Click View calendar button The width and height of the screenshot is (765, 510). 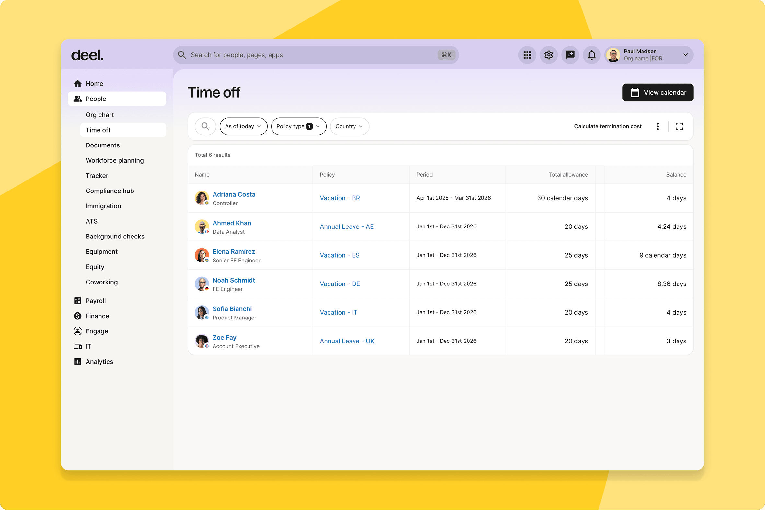[658, 93]
